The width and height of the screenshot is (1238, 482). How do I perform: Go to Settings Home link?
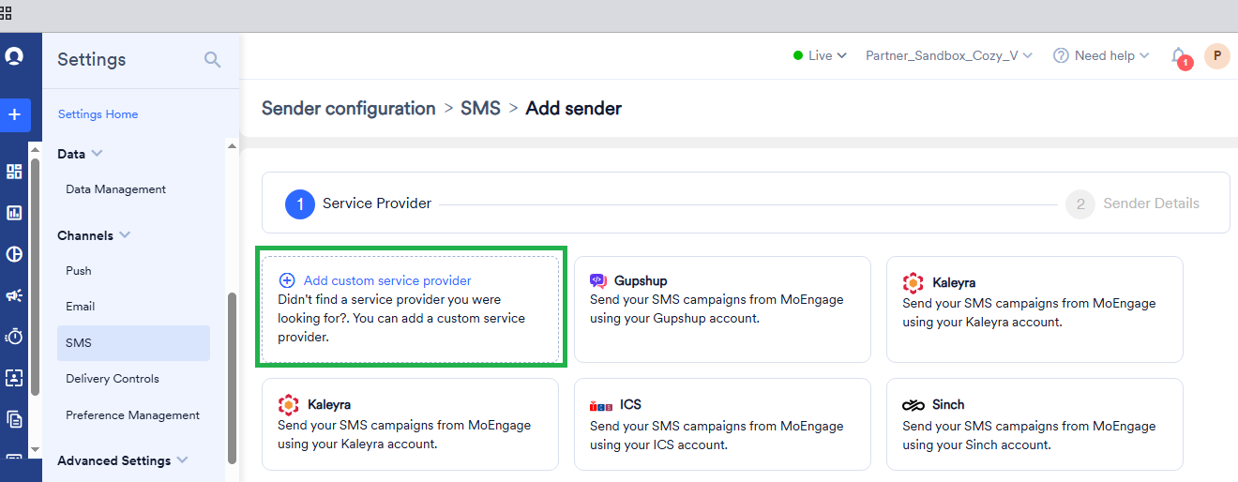click(98, 114)
